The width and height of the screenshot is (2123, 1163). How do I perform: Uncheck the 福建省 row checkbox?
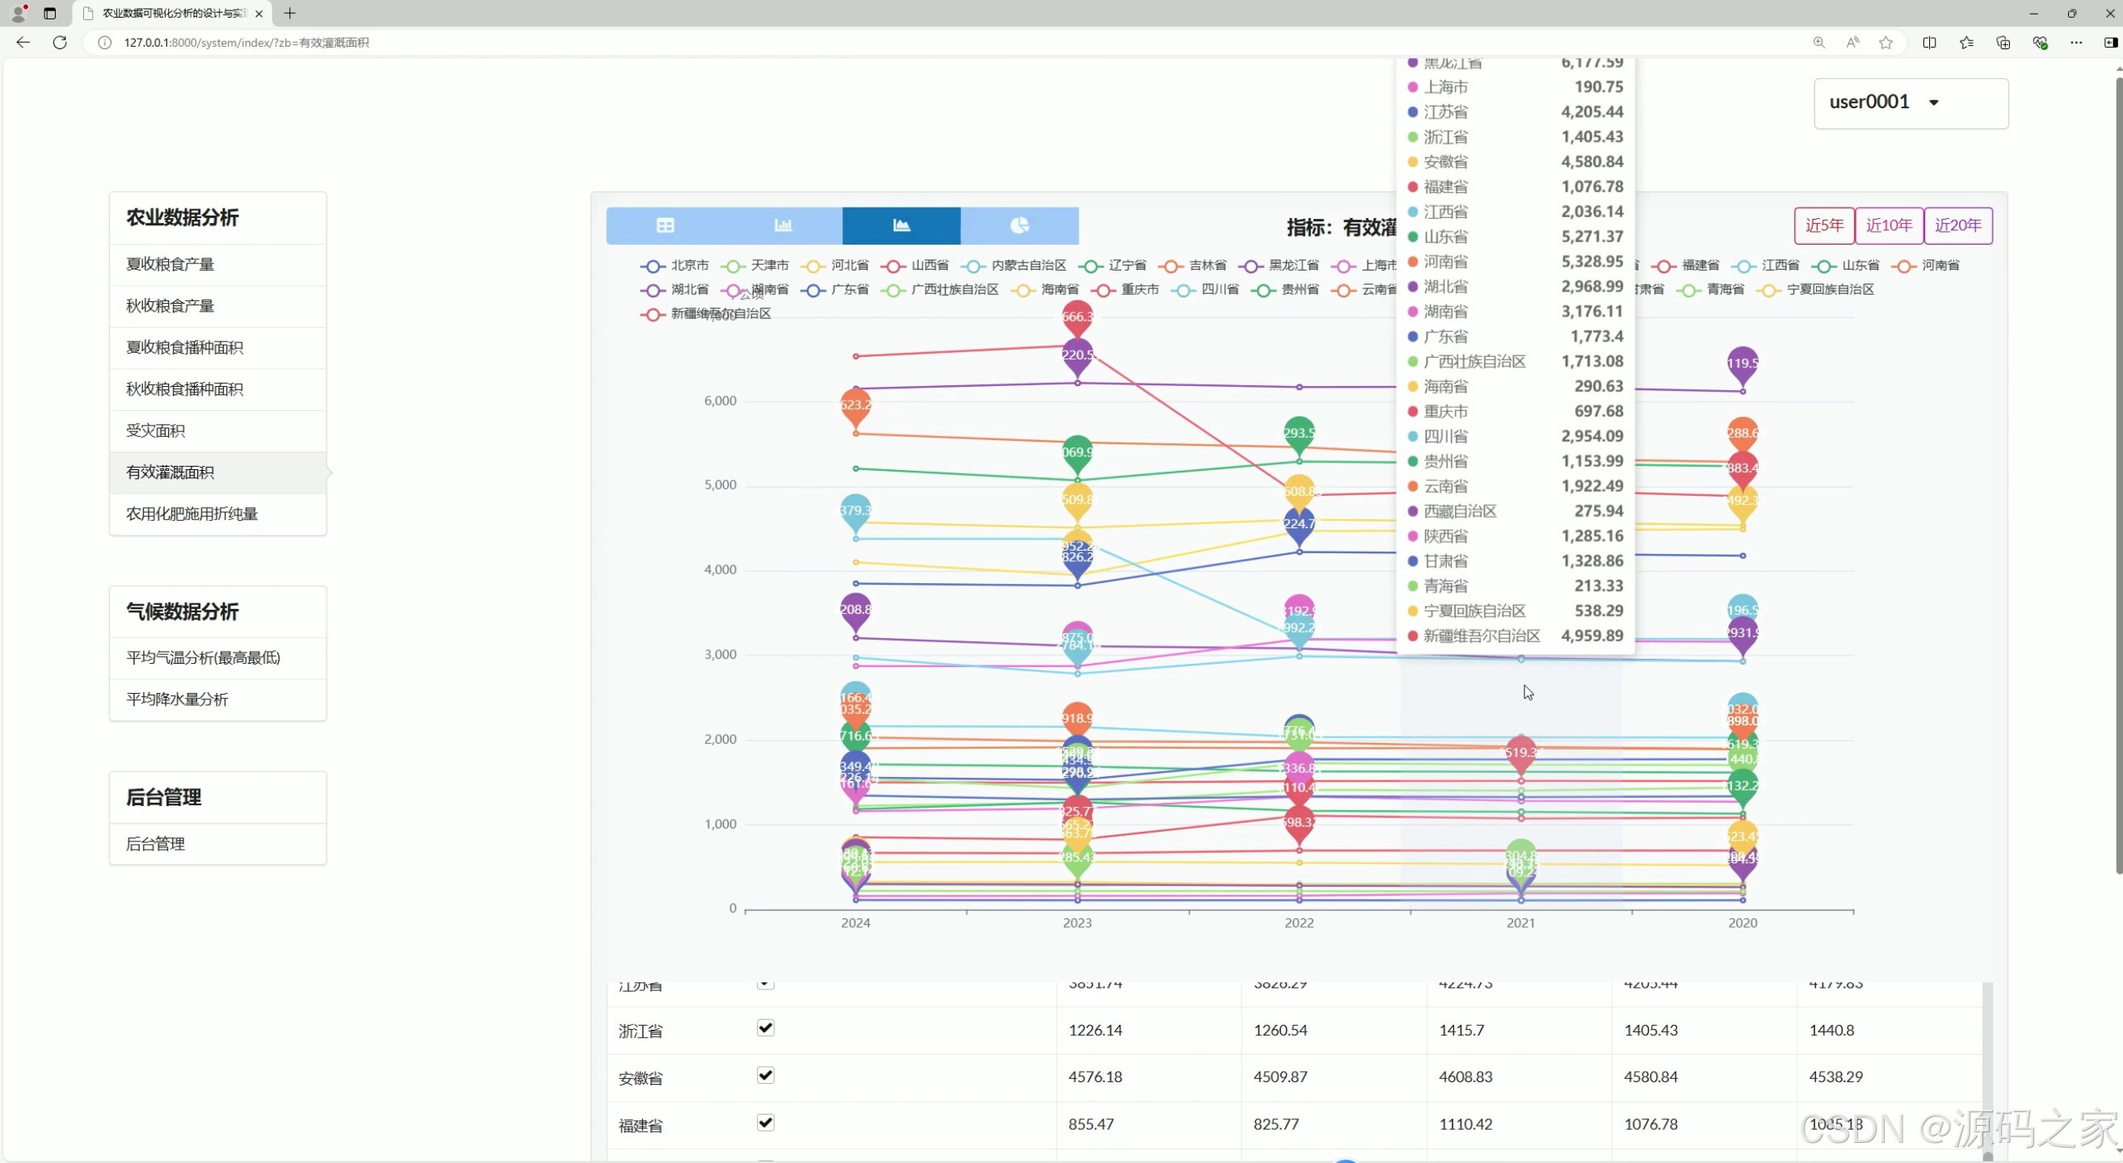coord(765,1123)
